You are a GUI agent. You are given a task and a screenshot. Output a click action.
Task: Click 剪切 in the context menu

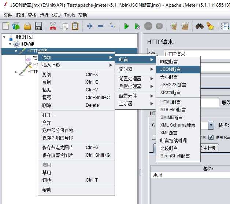click(x=76, y=74)
